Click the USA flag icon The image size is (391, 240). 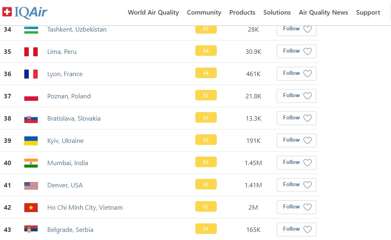pyautogui.click(x=31, y=185)
